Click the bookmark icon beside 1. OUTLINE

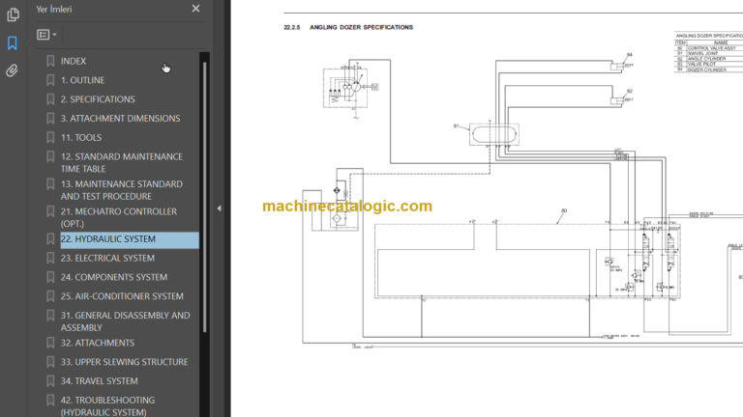pos(50,80)
